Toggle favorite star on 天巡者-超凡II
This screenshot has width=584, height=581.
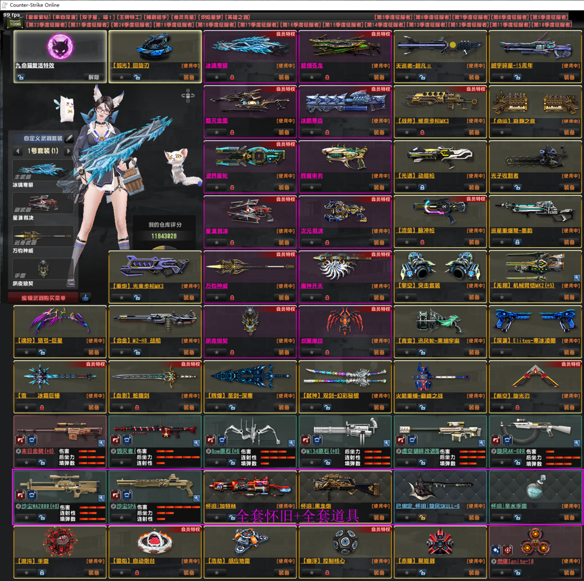407,77
